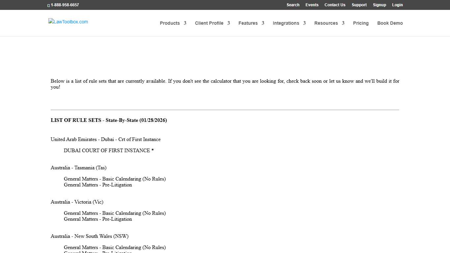Screen dimensions: 450x253
Task: Click the Login link
Action: [397, 5]
